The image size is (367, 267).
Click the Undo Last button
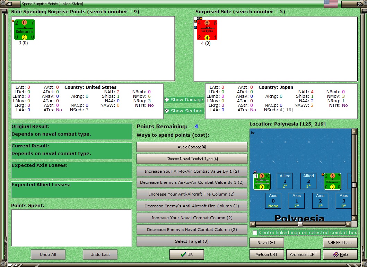(100, 255)
